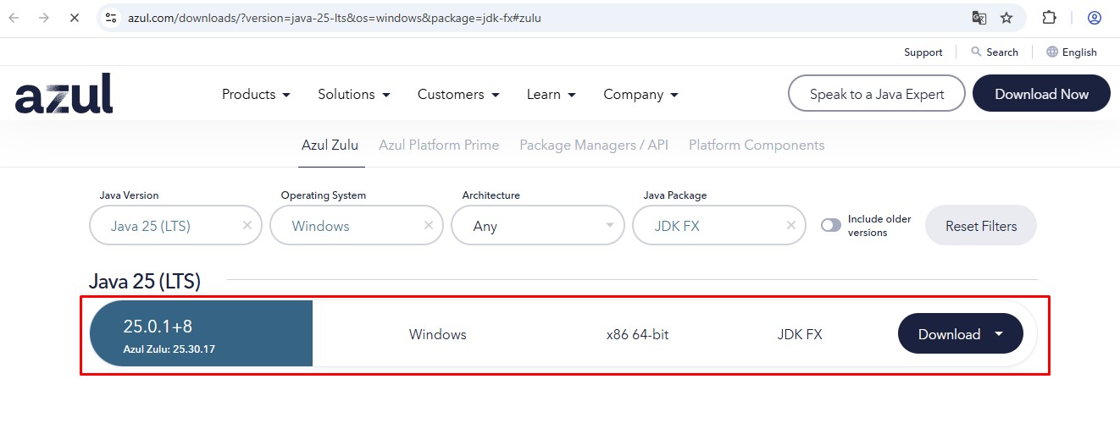The height and width of the screenshot is (434, 1120).
Task: Switch to Package Managers / API tab
Action: click(593, 145)
